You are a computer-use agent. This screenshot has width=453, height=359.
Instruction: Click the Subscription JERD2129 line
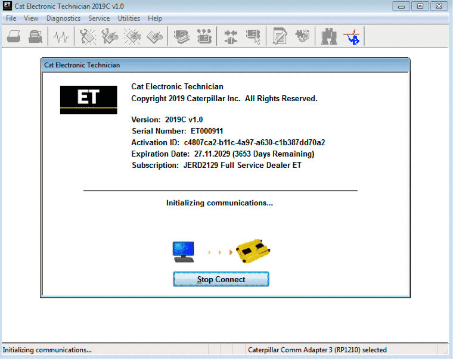(x=216, y=166)
